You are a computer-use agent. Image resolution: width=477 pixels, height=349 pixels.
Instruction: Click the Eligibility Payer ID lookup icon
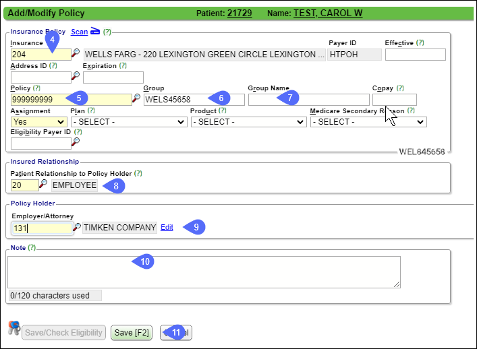[76, 142]
